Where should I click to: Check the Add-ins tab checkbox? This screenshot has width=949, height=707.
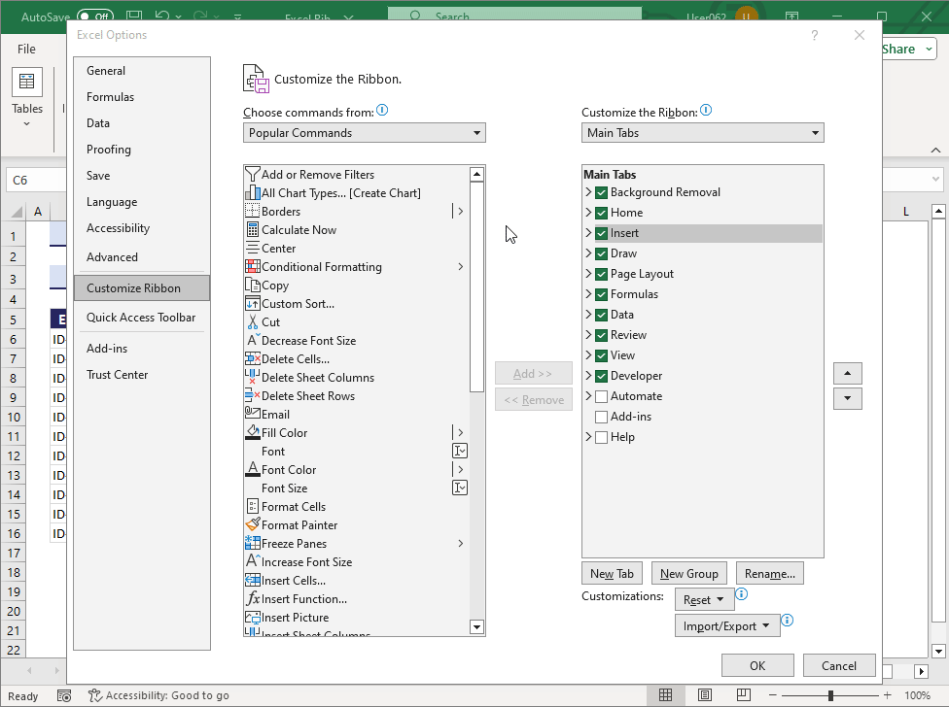(x=601, y=417)
